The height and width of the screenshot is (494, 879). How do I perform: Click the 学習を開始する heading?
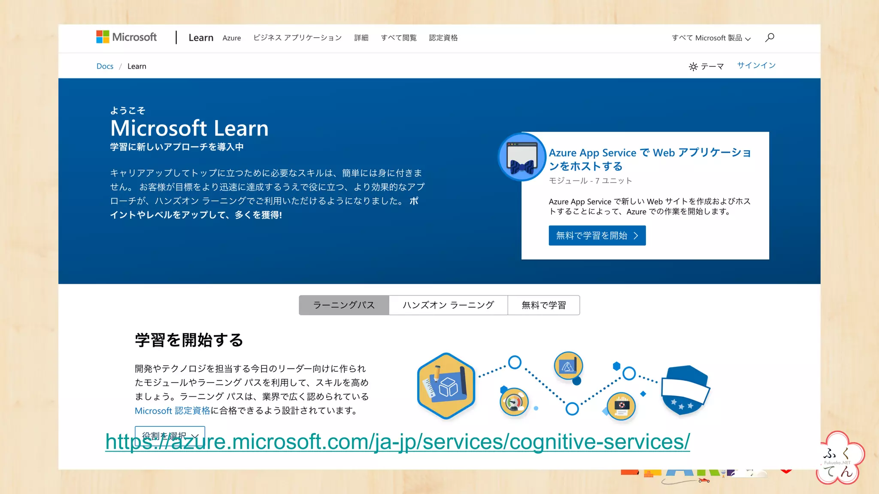tap(189, 340)
